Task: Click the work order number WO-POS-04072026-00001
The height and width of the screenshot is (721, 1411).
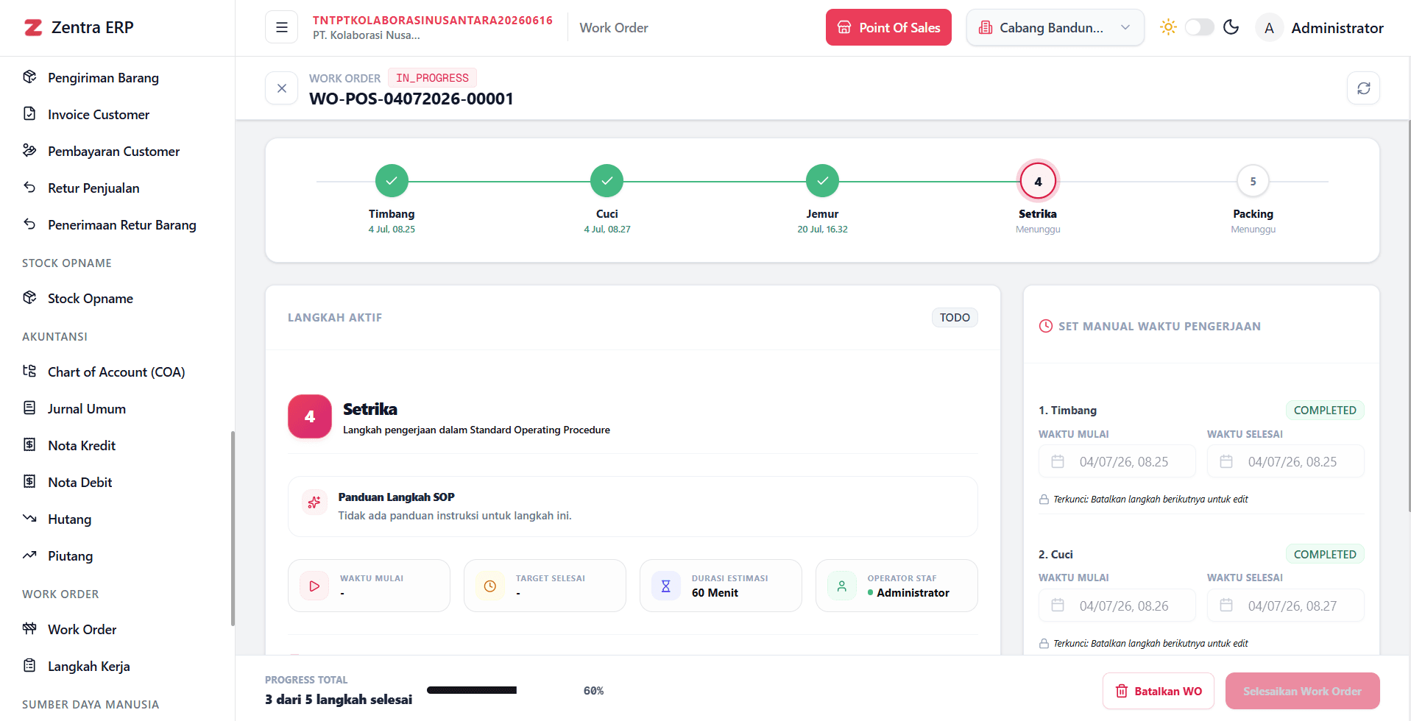Action: [x=411, y=99]
